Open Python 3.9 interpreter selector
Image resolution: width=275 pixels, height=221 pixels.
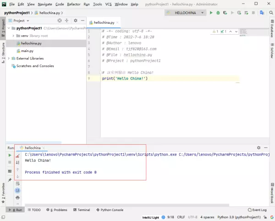239,217
